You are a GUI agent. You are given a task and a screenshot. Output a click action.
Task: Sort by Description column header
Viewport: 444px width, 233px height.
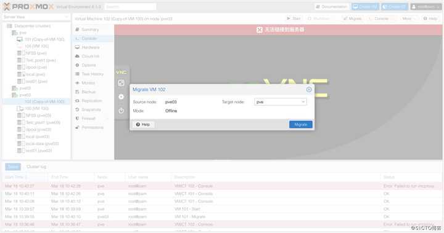pyautogui.click(x=276, y=177)
